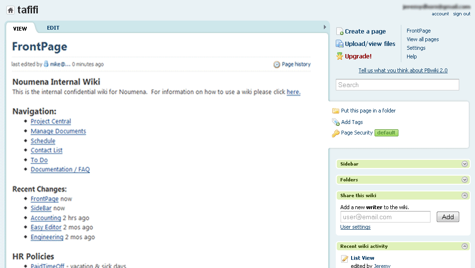This screenshot has height=268, width=475.
Task: Click the Upload/view files icon
Action: [340, 44]
